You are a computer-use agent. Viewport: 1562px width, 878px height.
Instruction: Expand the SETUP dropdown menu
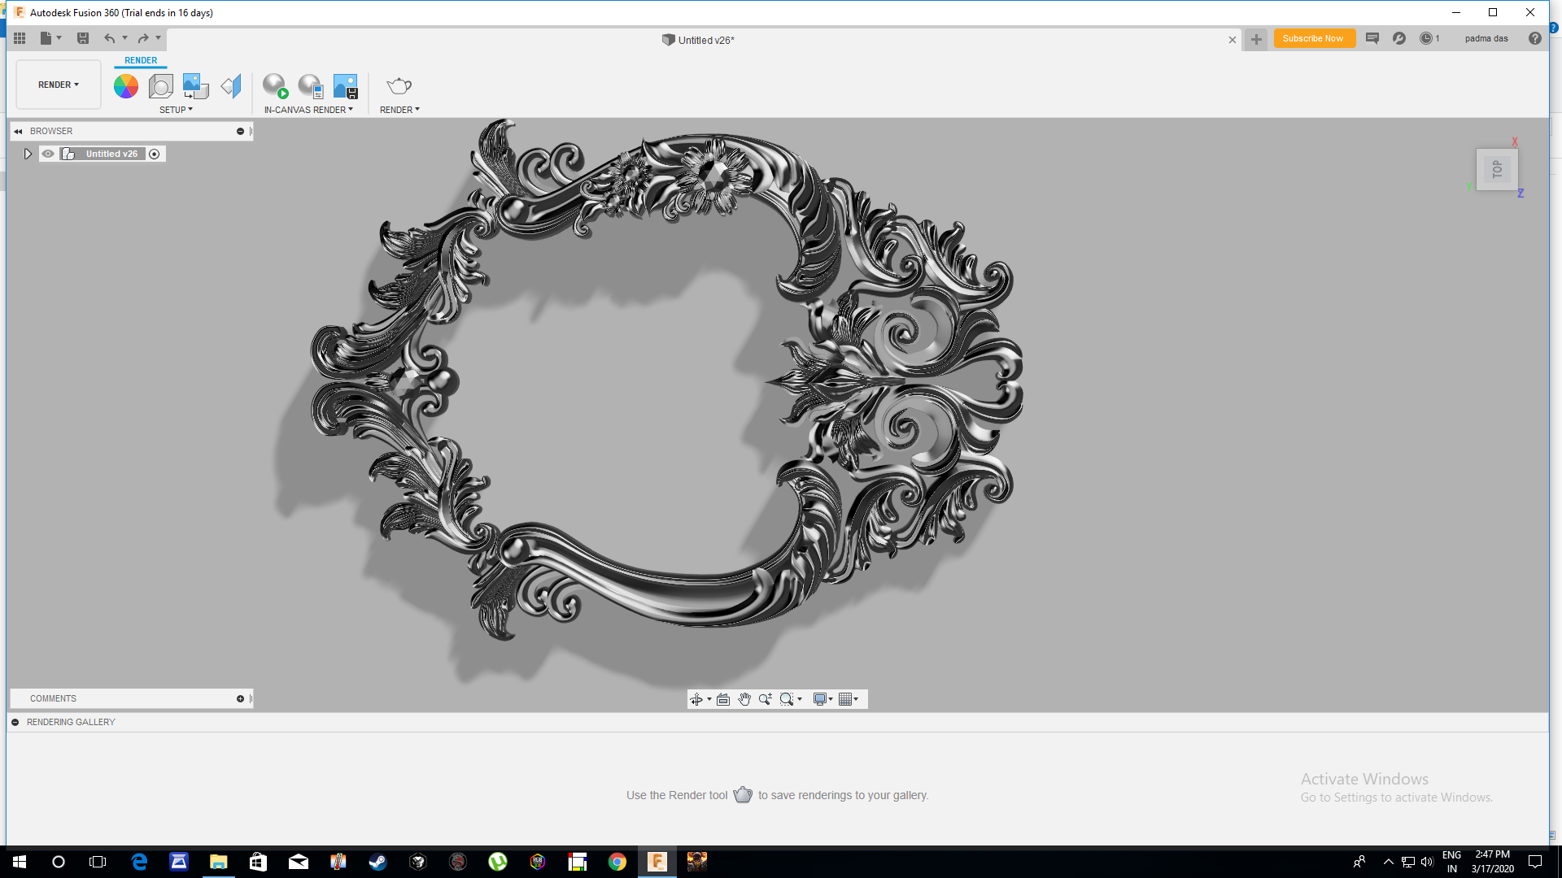tap(176, 110)
